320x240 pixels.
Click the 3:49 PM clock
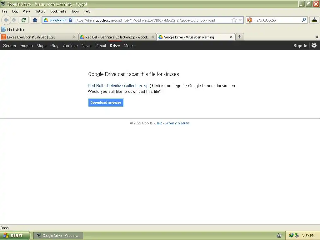click(x=308, y=235)
